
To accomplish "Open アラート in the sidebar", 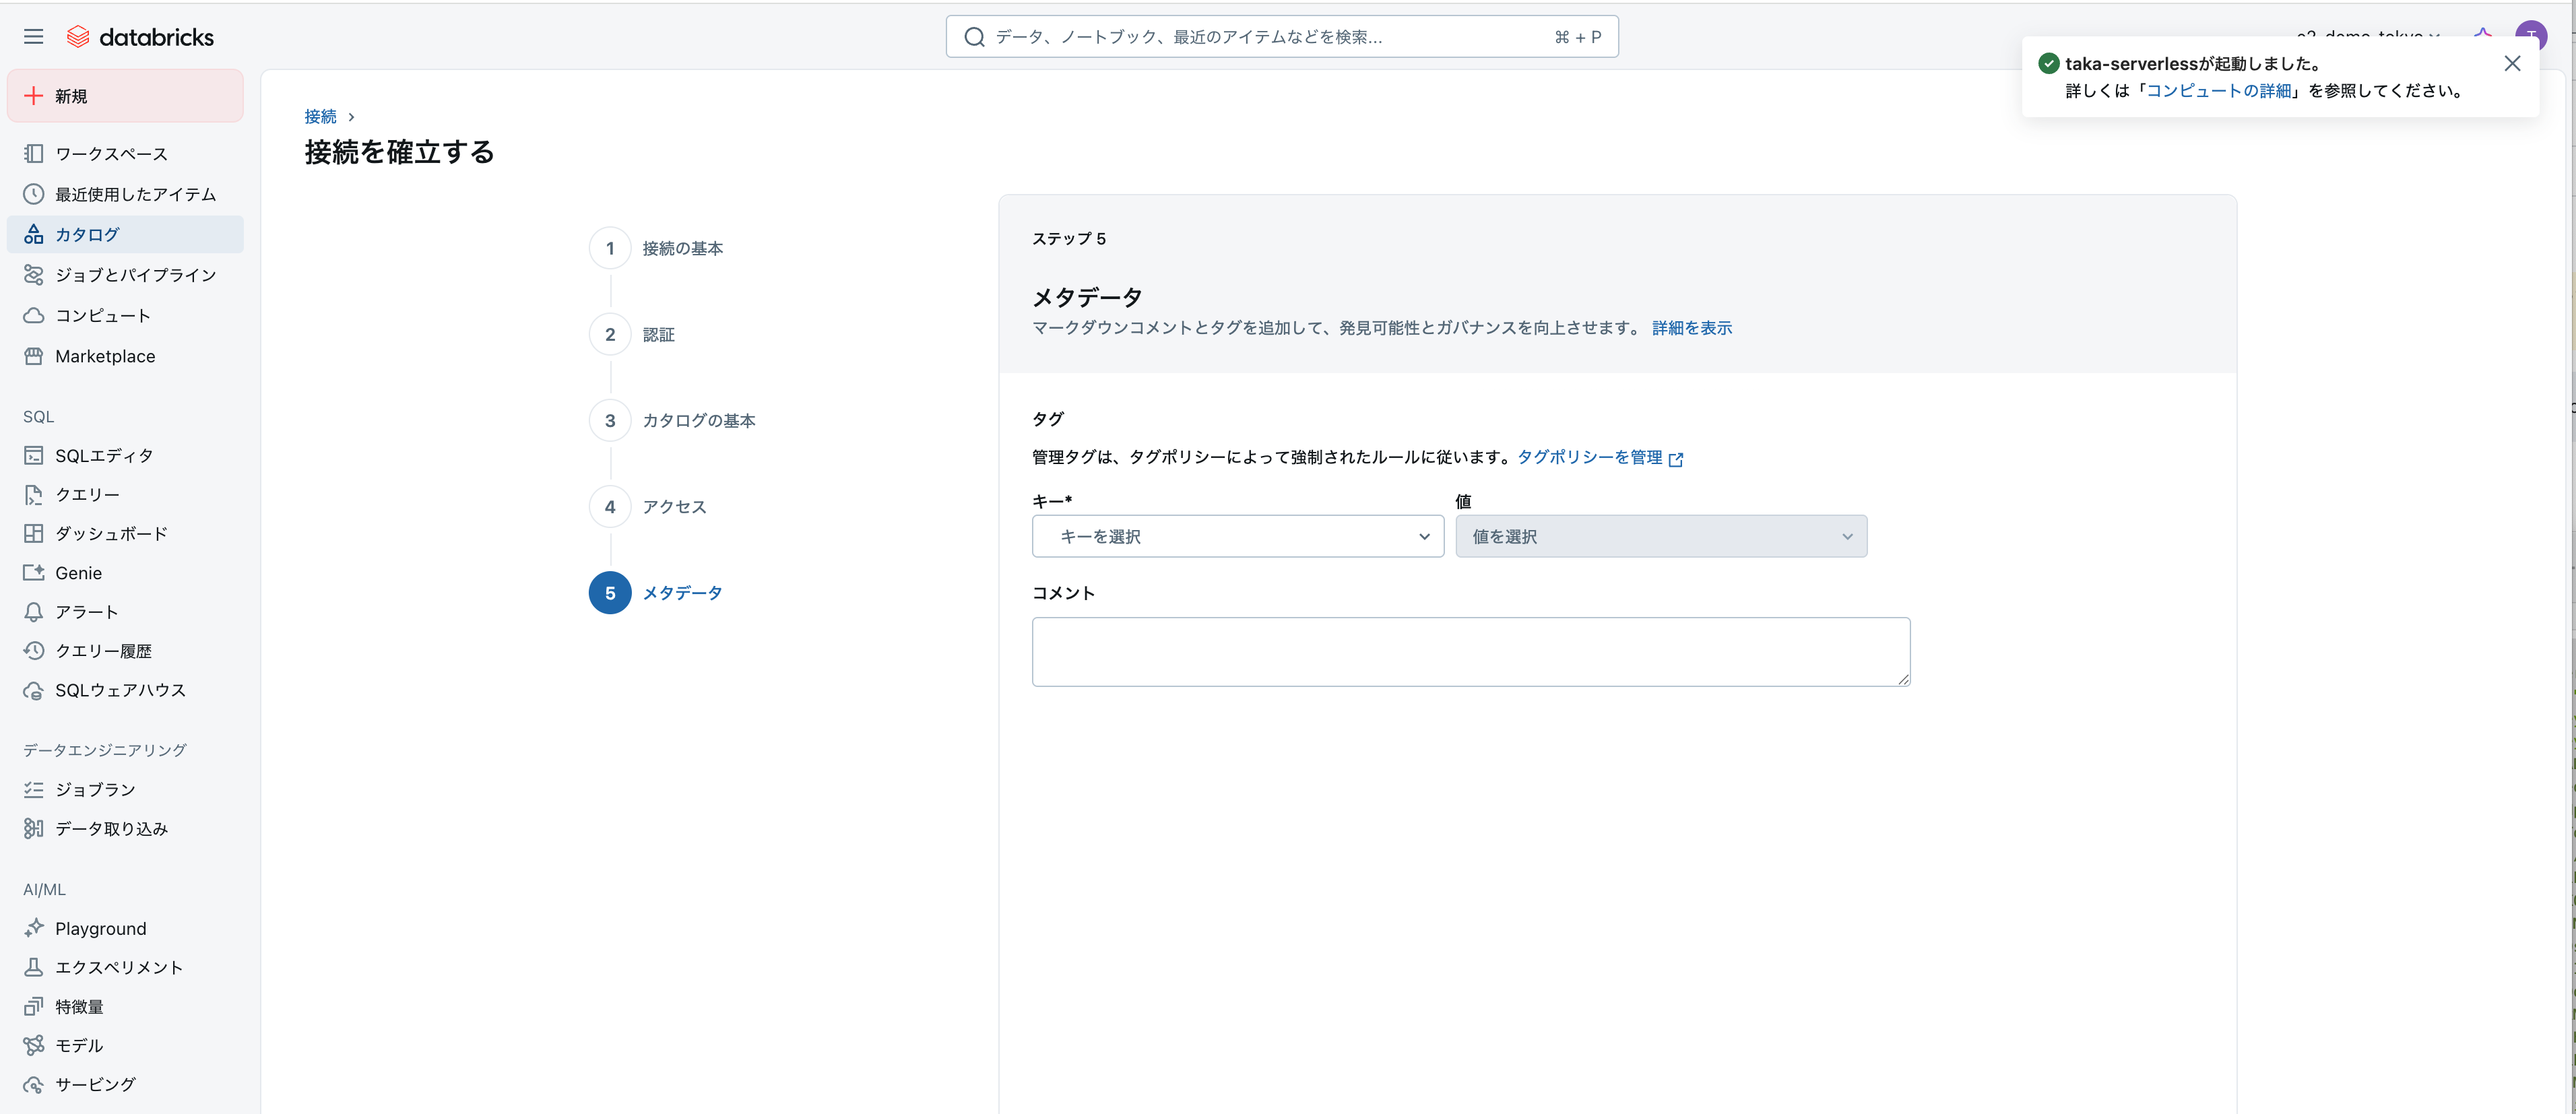I will 86,612.
